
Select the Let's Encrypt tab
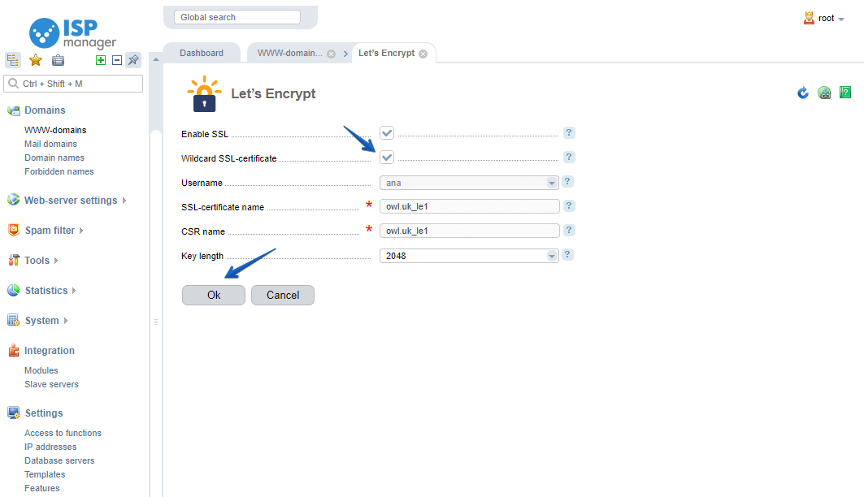click(386, 53)
